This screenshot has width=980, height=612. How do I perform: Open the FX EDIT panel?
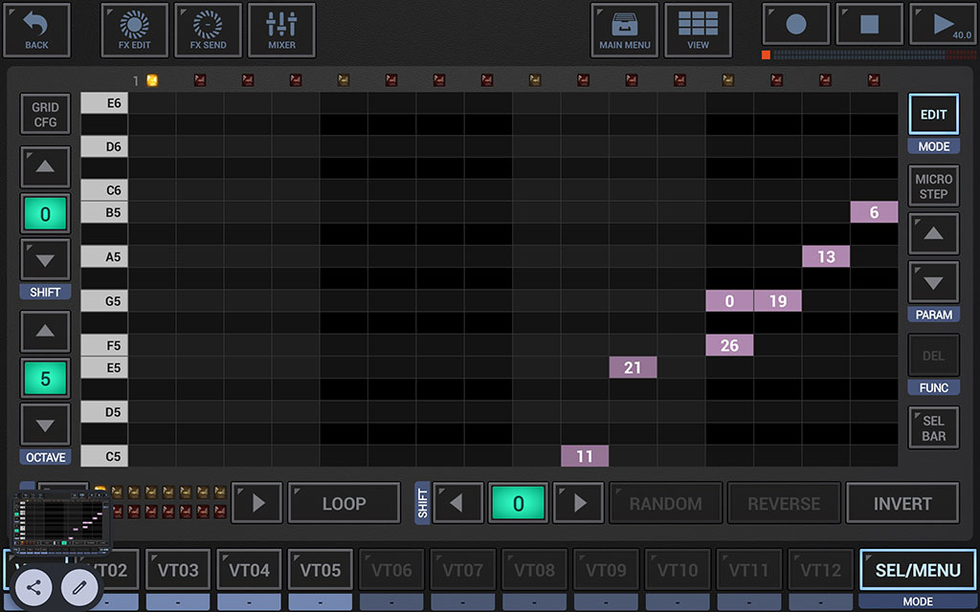point(134,30)
